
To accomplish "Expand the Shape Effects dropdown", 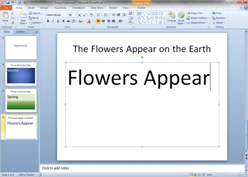I will tap(197, 23).
